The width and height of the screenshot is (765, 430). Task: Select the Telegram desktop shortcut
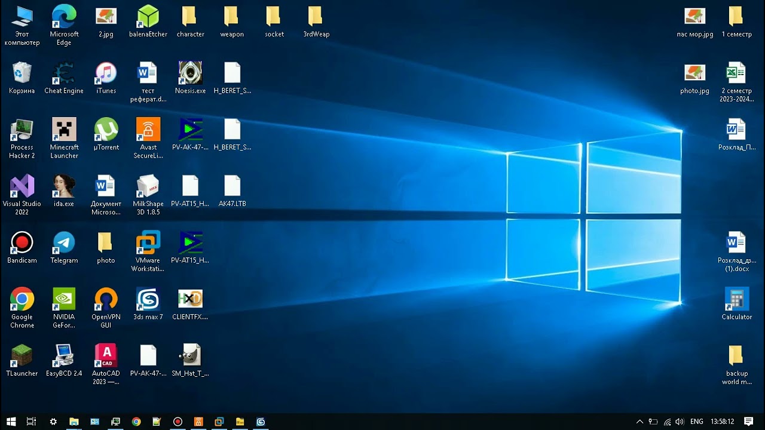click(x=64, y=248)
